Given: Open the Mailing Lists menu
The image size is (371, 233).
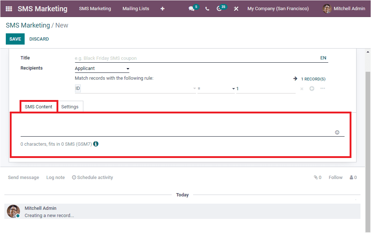Looking at the screenshot, I should 136,9.
